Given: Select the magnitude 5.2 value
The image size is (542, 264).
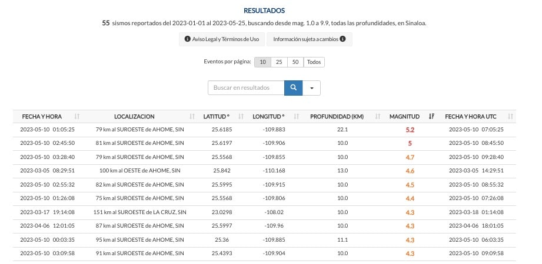Looking at the screenshot, I should tap(410, 130).
